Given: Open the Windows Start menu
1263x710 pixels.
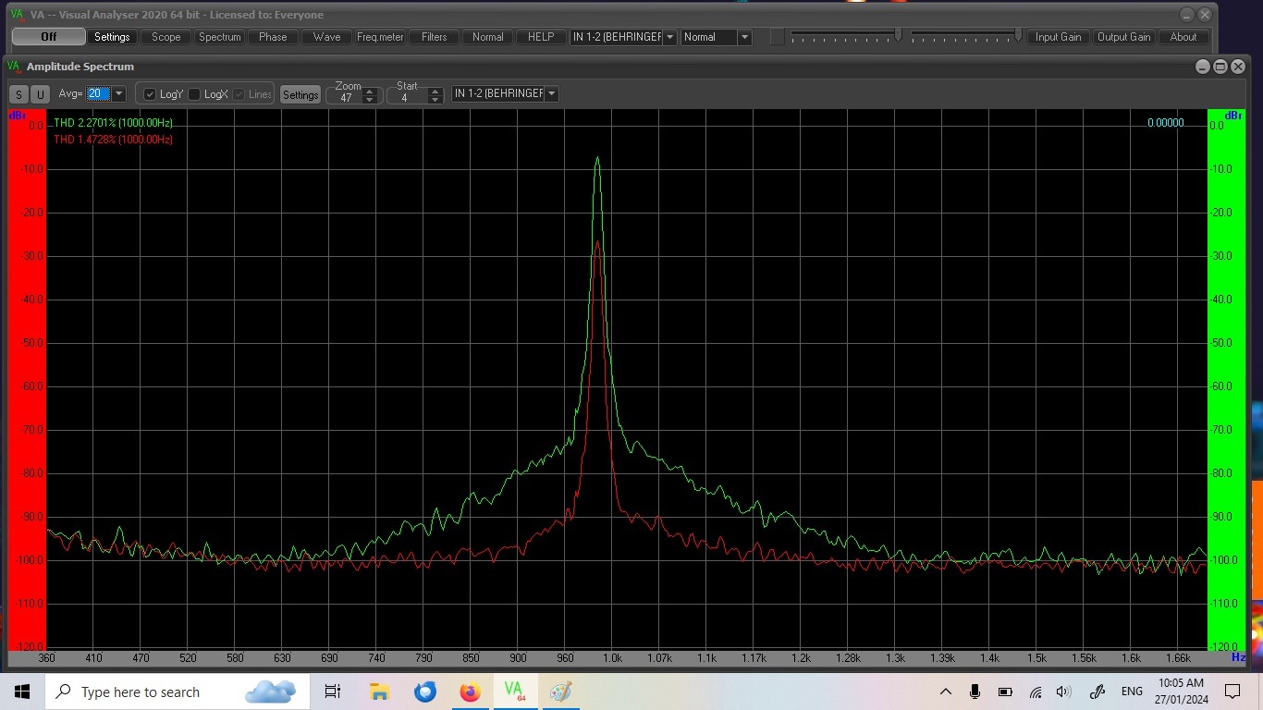Looking at the screenshot, I should [22, 692].
